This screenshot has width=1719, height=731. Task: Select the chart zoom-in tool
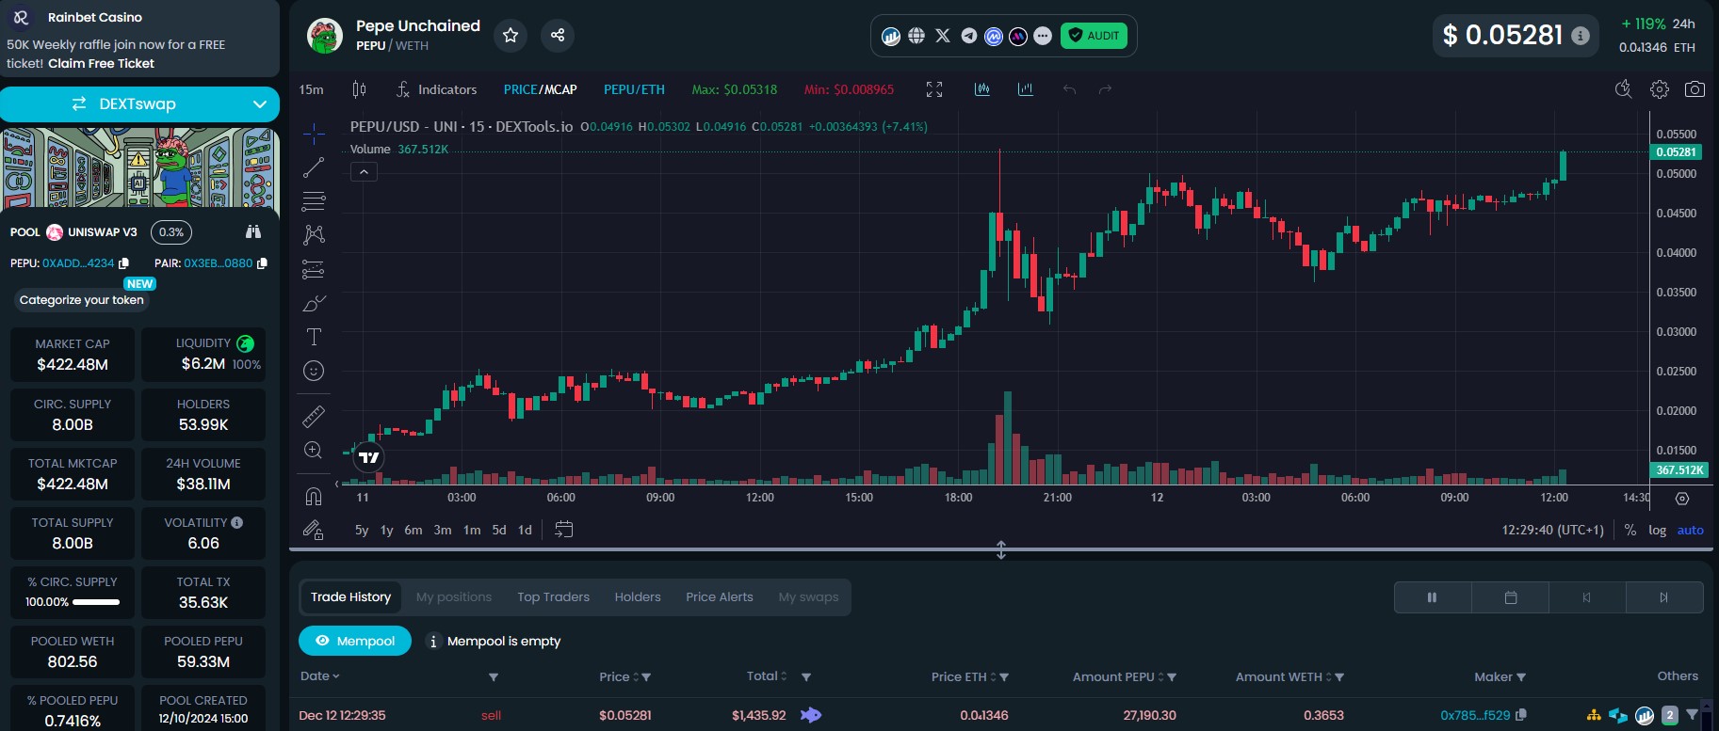pos(314,450)
